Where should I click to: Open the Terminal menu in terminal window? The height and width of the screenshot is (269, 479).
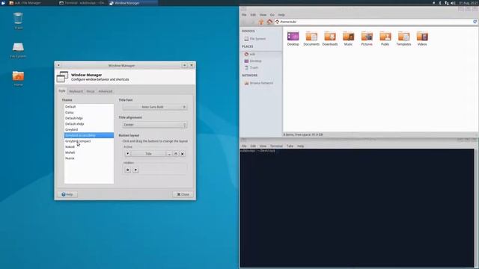point(276,146)
